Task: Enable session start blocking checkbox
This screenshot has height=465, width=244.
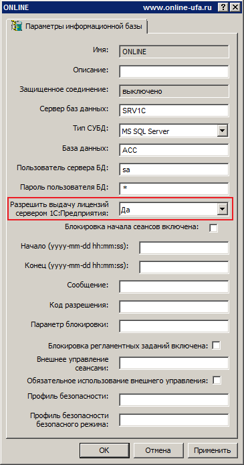Action: point(213,228)
